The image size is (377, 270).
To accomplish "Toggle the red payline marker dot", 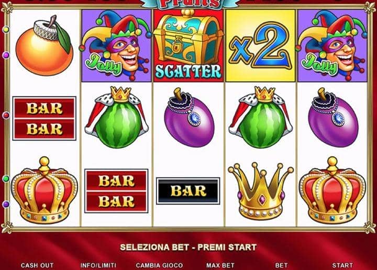I will click(6, 115).
